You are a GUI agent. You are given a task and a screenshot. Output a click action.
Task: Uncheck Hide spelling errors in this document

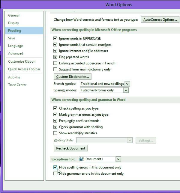coord(55,168)
